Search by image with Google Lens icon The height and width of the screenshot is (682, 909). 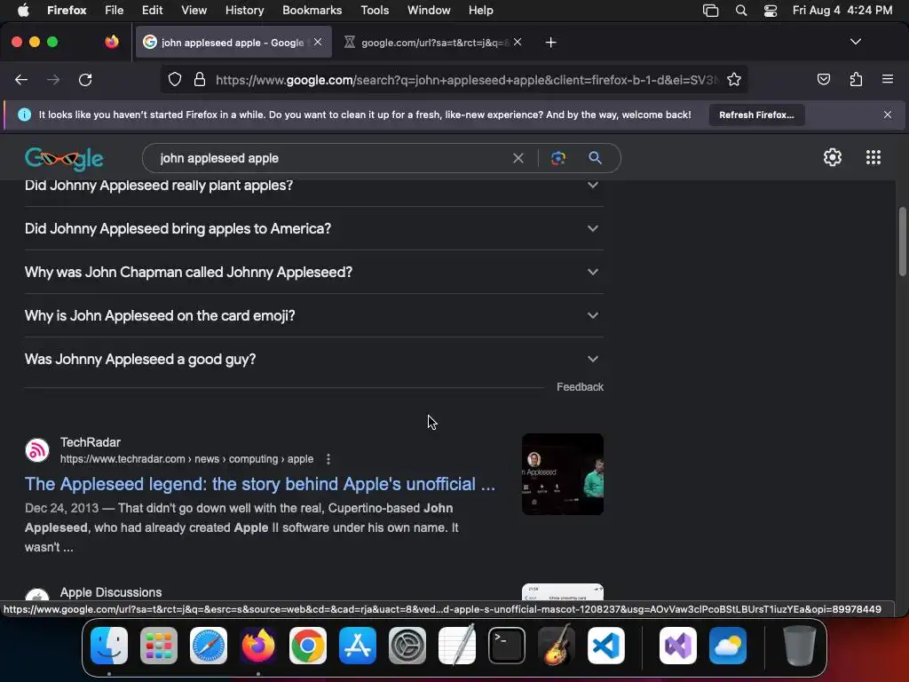click(557, 158)
